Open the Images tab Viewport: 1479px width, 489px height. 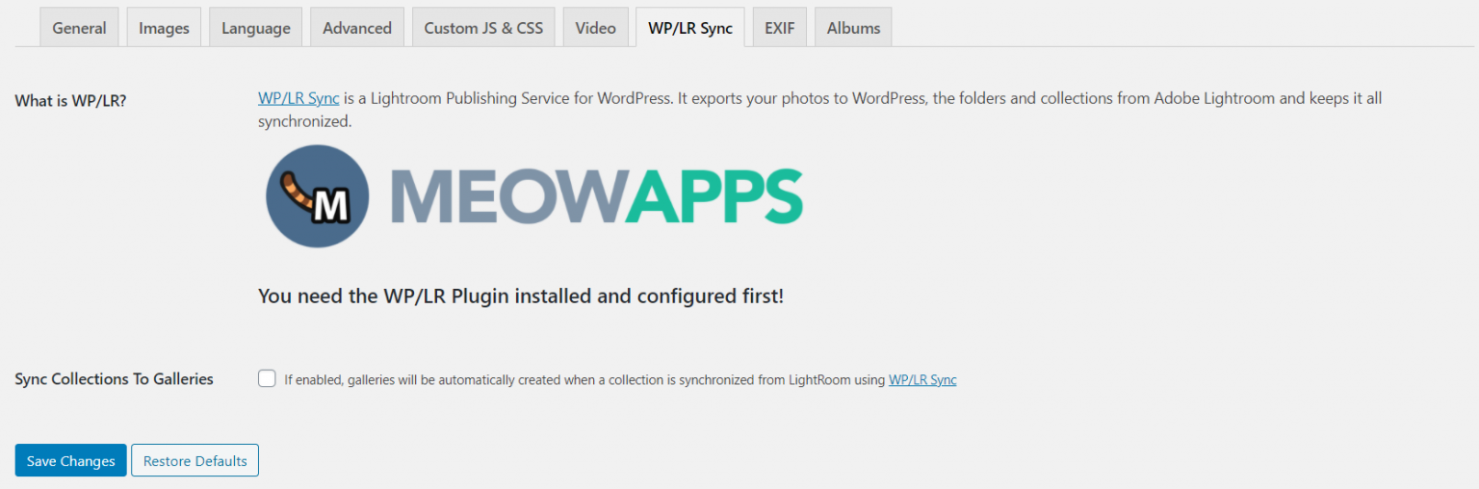coord(164,27)
